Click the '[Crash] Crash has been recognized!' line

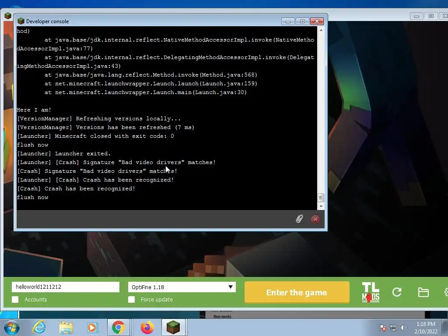click(76, 189)
